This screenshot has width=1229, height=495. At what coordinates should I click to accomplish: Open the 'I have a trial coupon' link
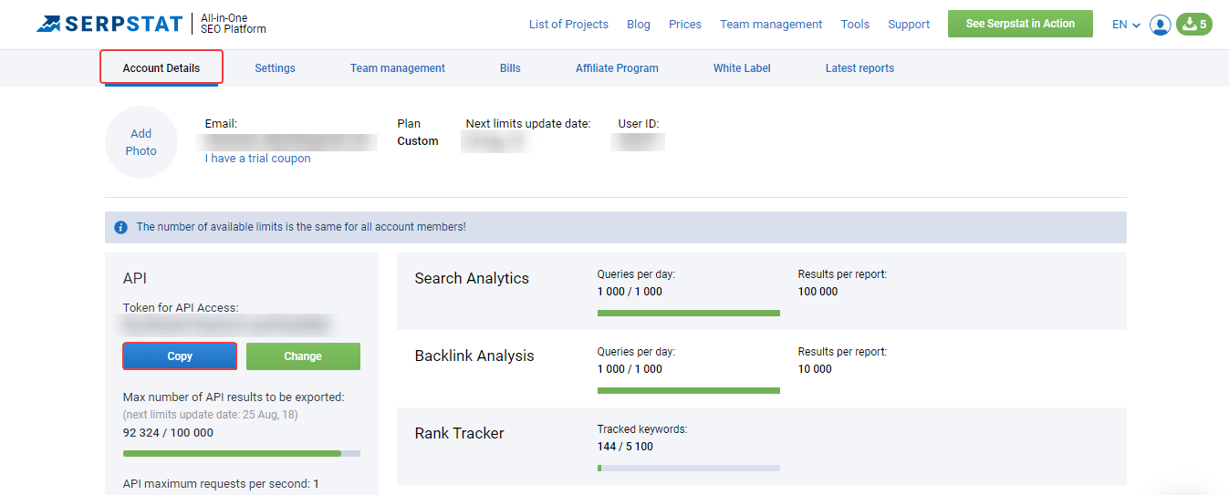pos(258,159)
